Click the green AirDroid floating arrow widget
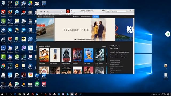The image size is (171, 96). click(x=168, y=34)
